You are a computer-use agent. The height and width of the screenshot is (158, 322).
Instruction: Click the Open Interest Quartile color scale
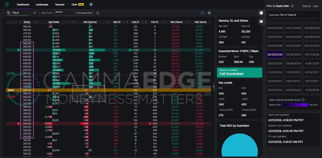point(295,105)
